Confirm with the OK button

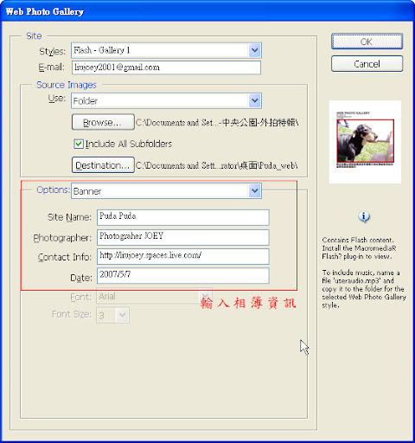(367, 42)
